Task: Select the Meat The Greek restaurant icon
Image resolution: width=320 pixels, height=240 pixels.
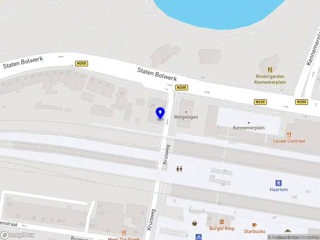Action: pyautogui.click(x=124, y=233)
